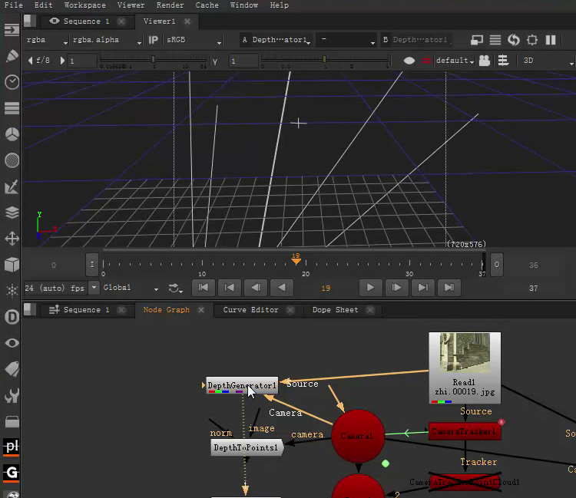Click the gamma slider handle
This screenshot has width=576, height=498.
pyautogui.click(x=324, y=59)
